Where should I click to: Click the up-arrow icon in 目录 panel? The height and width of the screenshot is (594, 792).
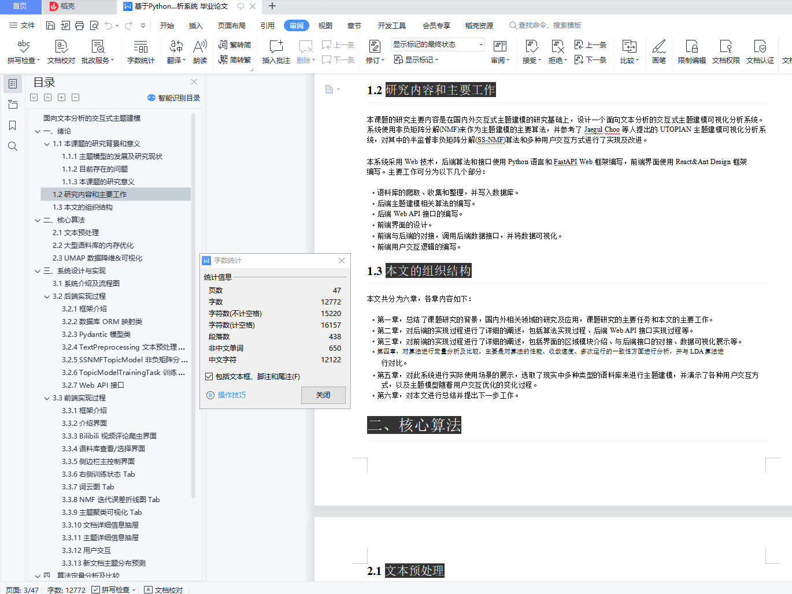(48, 98)
